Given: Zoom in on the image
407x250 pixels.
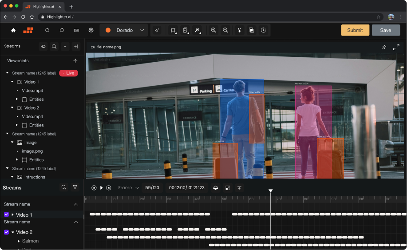Looking at the screenshot, I should tap(213, 30).
